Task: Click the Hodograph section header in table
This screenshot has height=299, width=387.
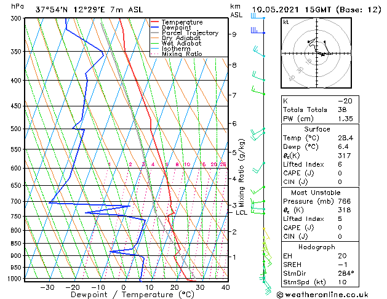Action: (x=317, y=247)
